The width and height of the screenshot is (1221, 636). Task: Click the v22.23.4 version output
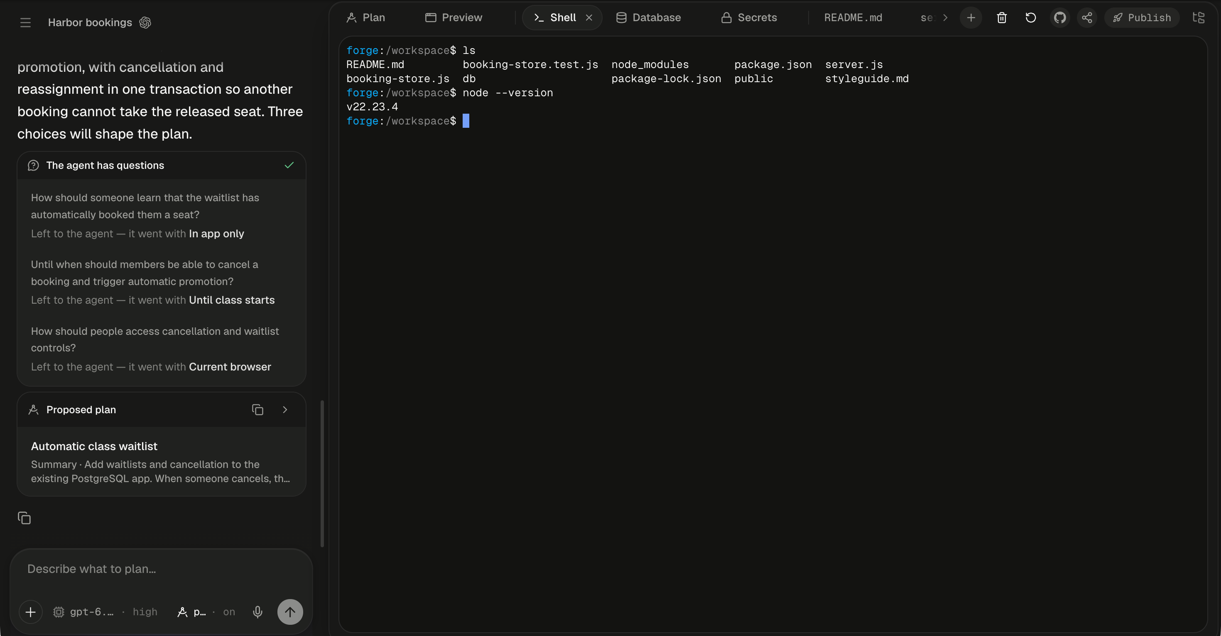(372, 107)
